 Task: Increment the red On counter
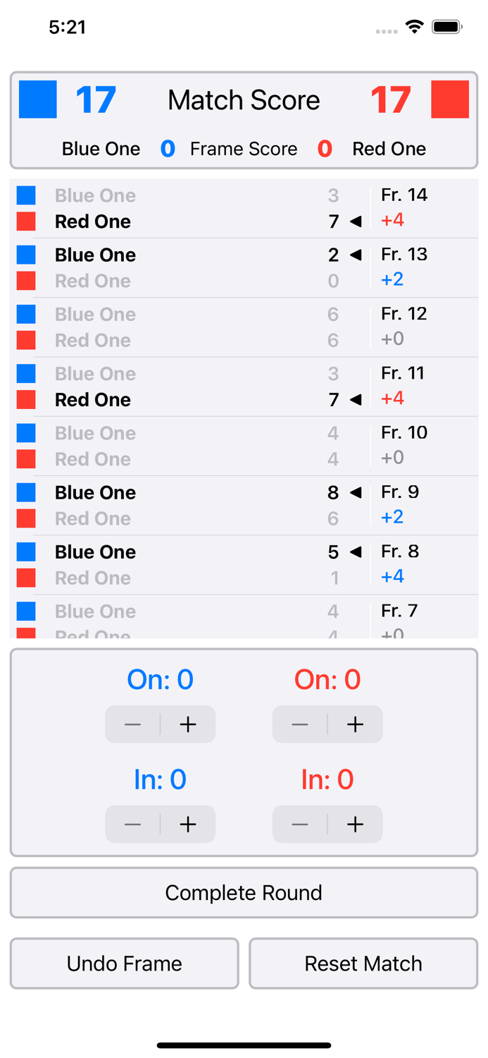[x=355, y=724]
